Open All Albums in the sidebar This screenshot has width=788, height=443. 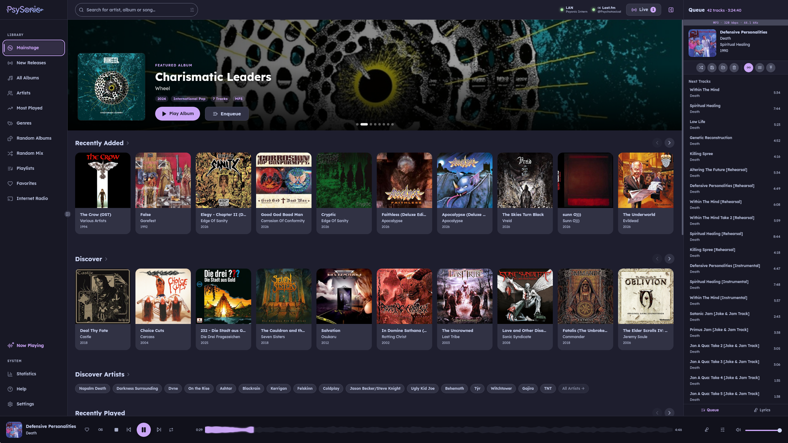click(x=34, y=78)
